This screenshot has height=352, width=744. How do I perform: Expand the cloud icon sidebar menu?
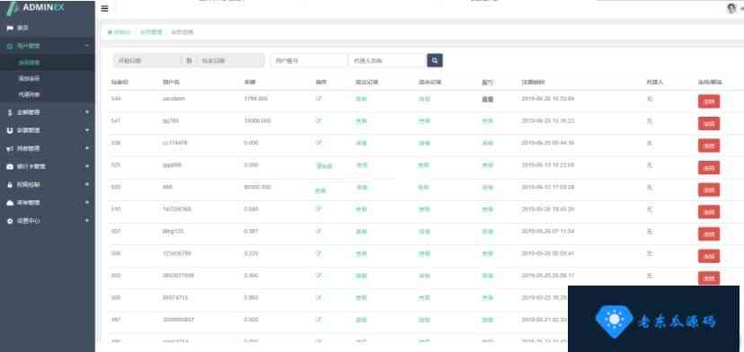click(48, 203)
